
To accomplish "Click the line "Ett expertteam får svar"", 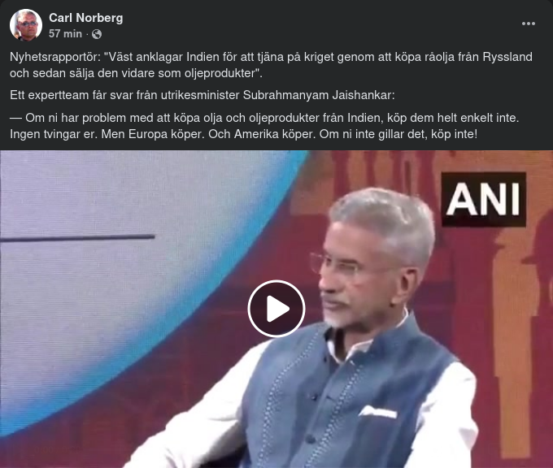I will click(x=202, y=95).
